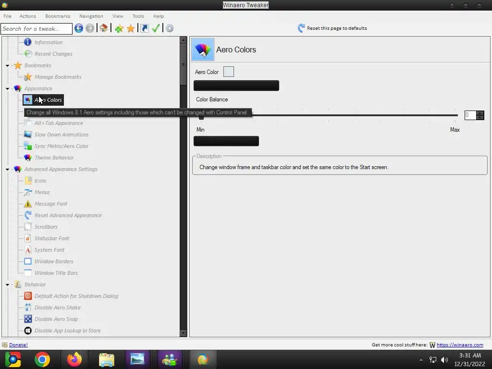Click the Aero Color swatch box

[x=228, y=72]
